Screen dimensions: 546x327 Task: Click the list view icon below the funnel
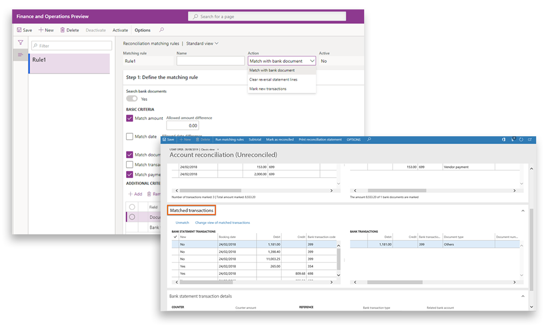21,55
